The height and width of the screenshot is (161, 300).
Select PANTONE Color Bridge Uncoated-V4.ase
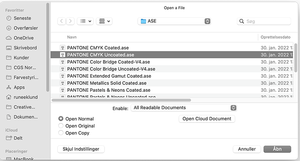tap(172, 69)
